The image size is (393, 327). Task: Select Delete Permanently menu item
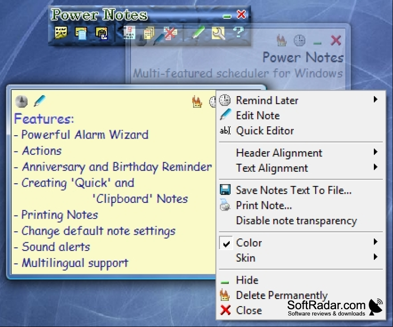pyautogui.click(x=301, y=295)
